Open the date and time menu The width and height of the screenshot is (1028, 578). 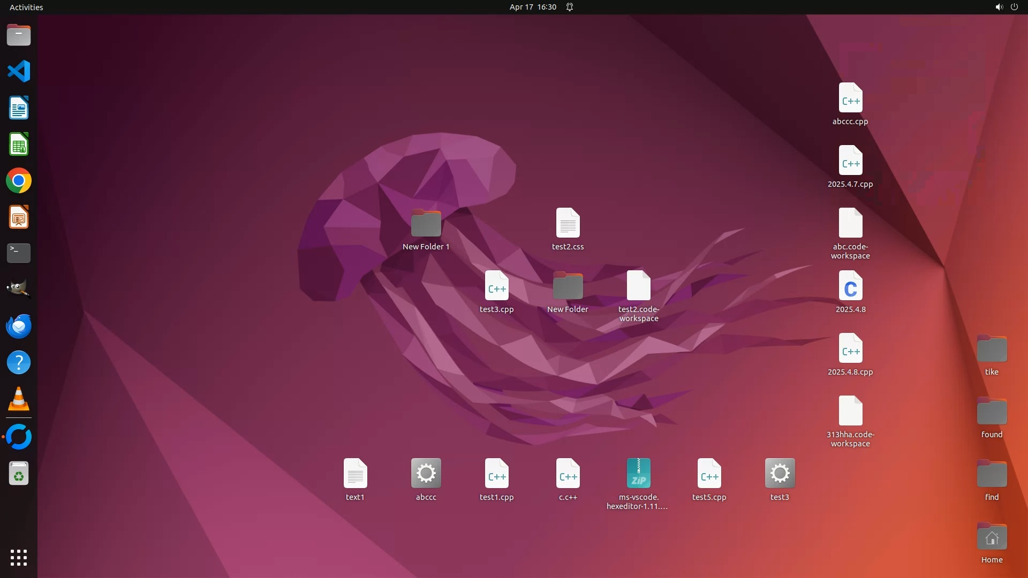click(533, 7)
